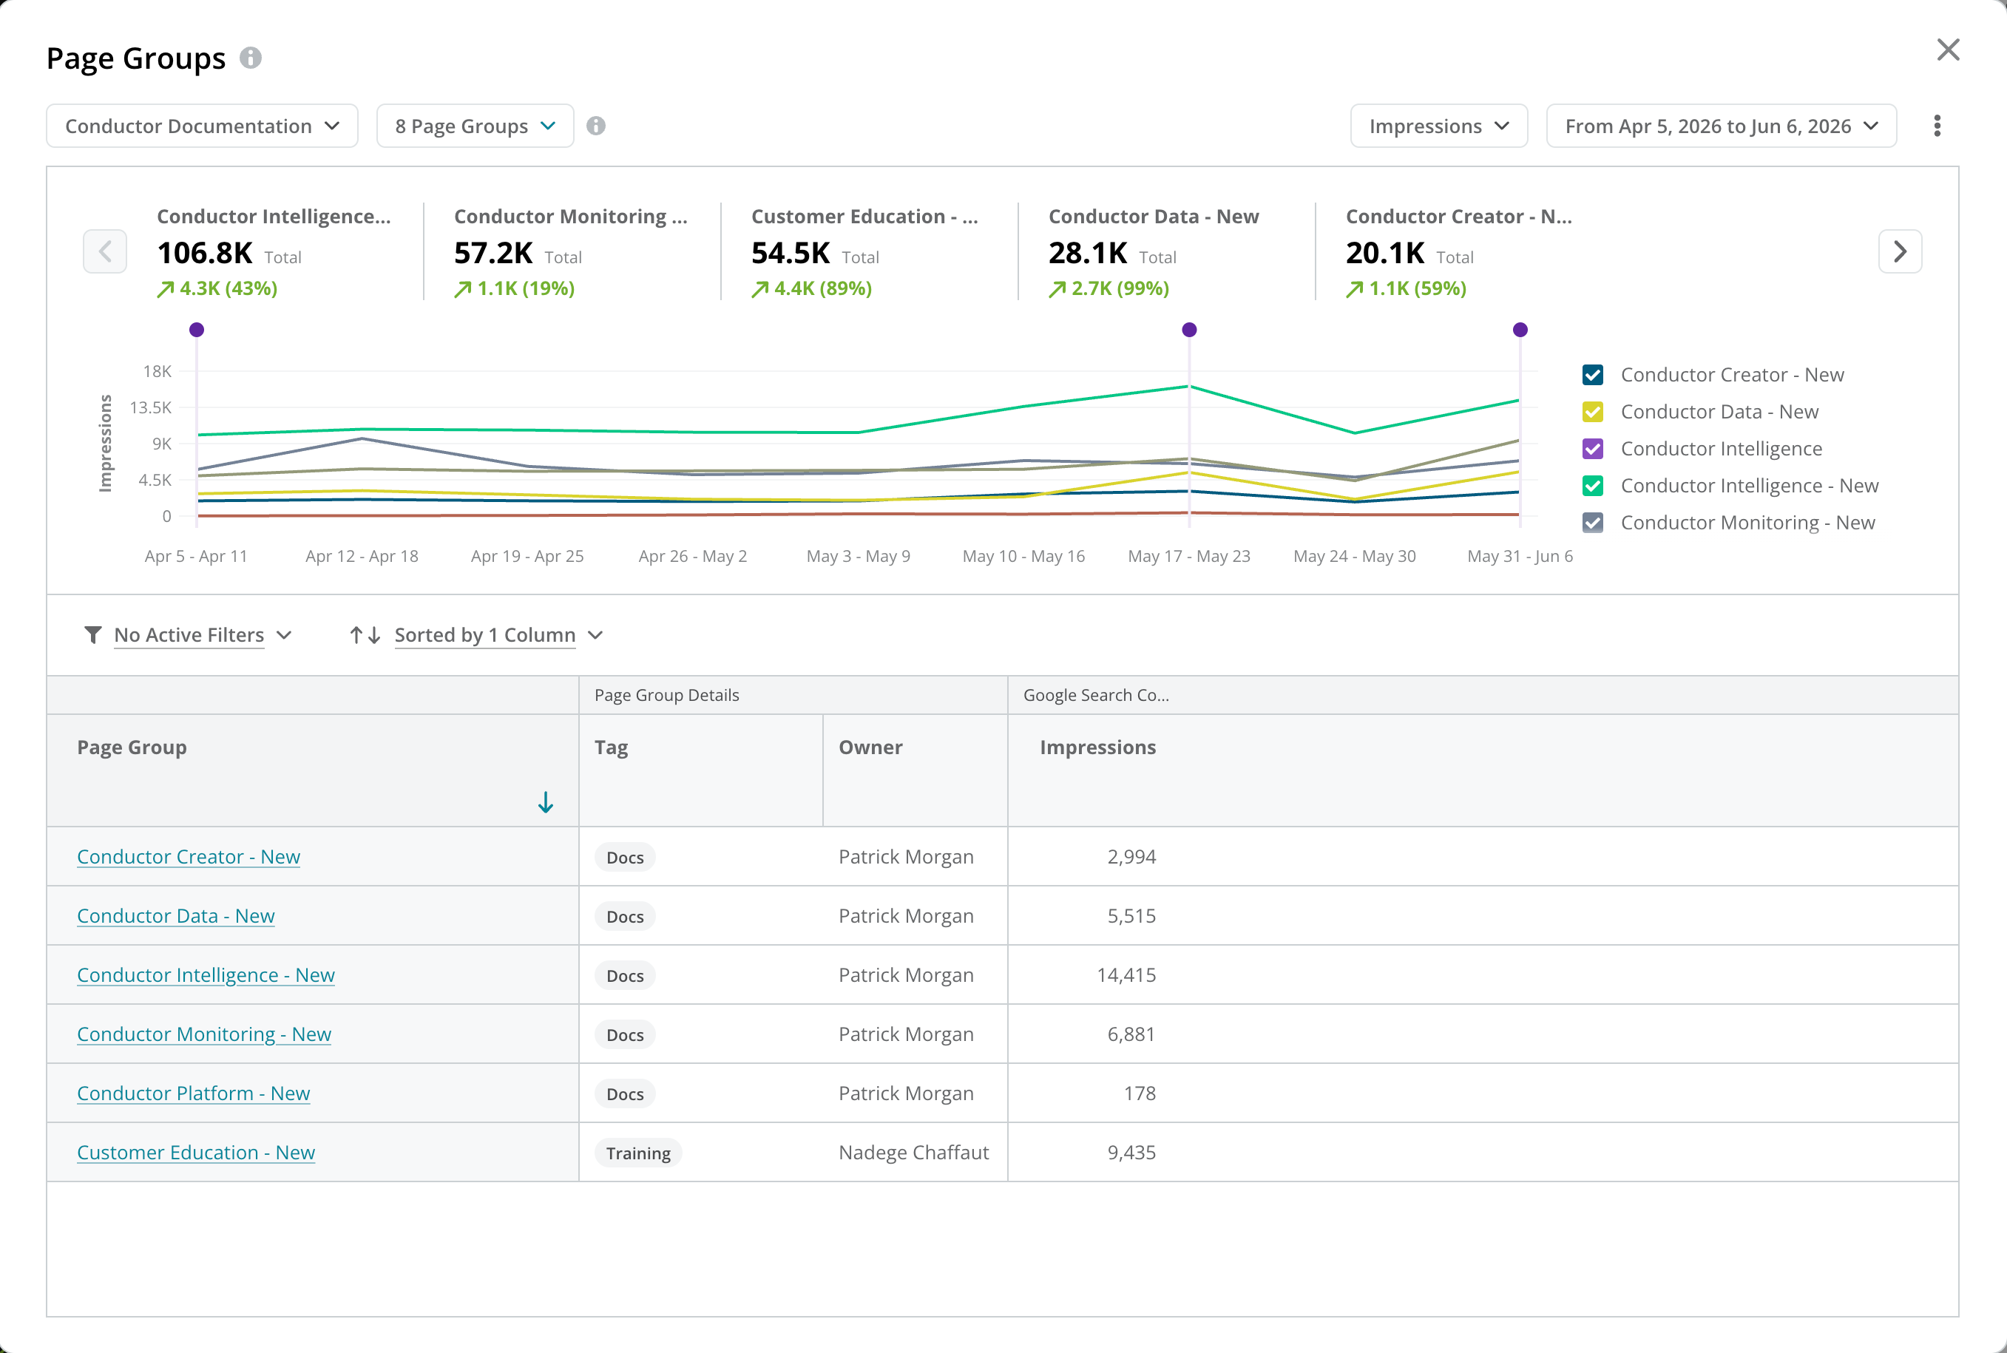Click the Docs tag in Conductor Creator row
Screen dimensions: 2007x1353
(625, 858)
